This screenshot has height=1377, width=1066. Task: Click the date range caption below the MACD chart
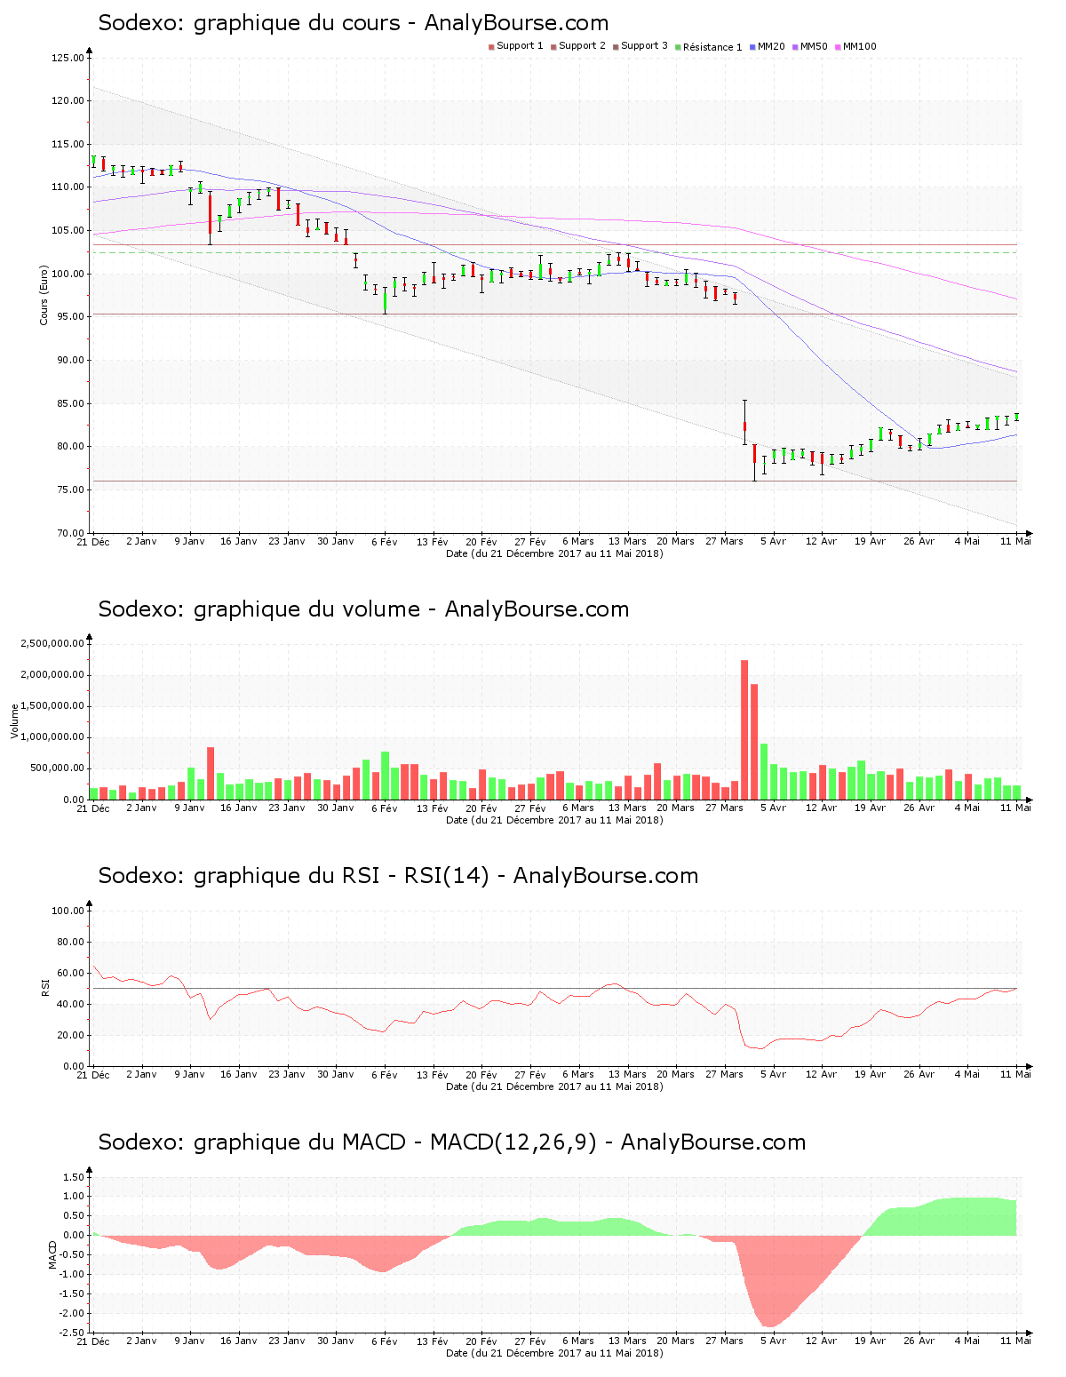554,1353
